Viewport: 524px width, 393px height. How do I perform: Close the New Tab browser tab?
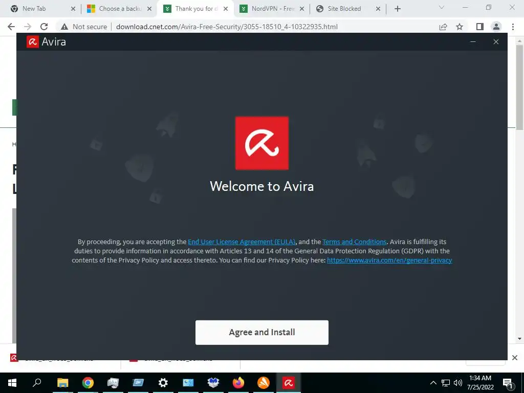point(73,9)
